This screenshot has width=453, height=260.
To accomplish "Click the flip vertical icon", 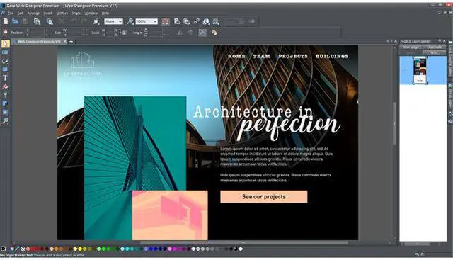I will coord(190,33).
